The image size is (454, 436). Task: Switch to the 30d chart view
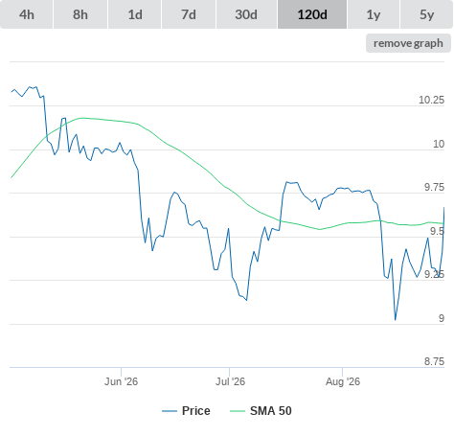pyautogui.click(x=246, y=14)
